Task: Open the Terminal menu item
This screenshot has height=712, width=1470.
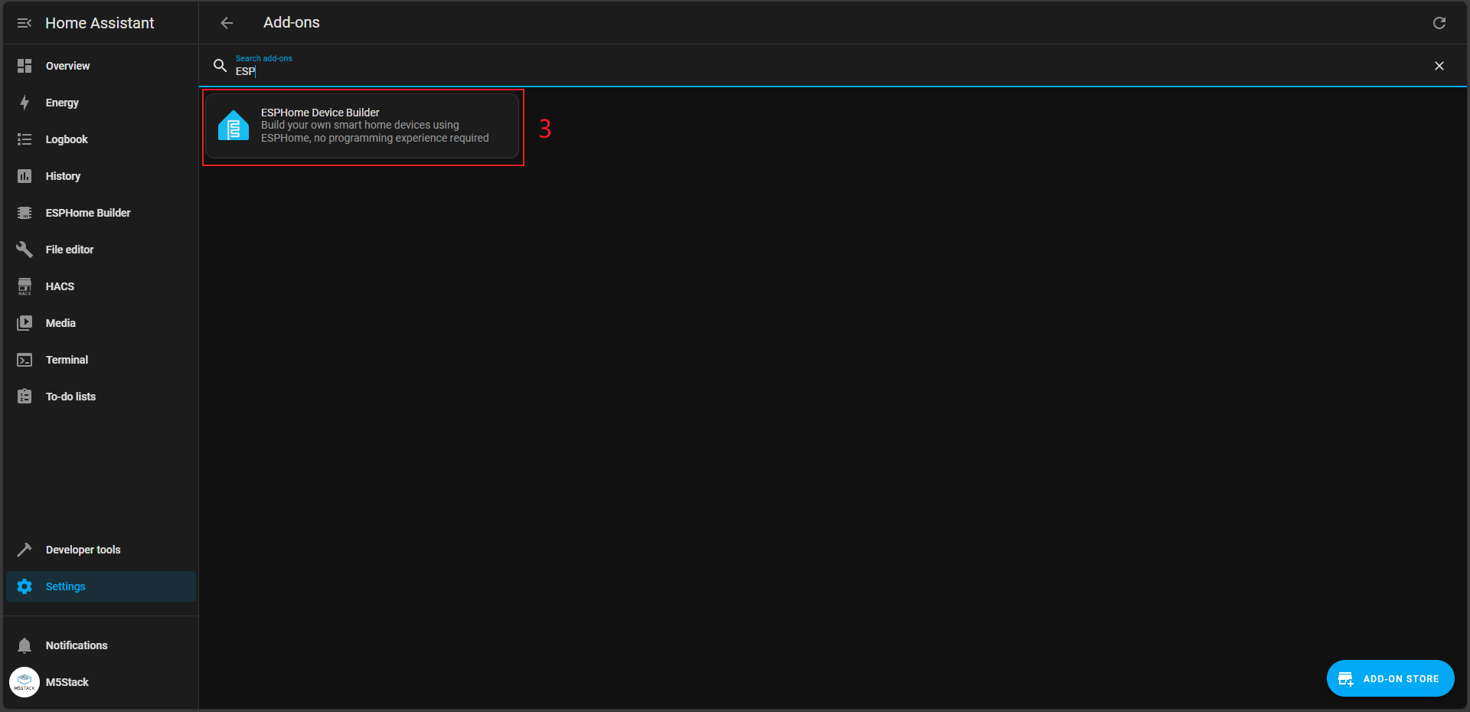Action: tap(101, 360)
